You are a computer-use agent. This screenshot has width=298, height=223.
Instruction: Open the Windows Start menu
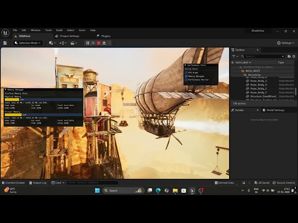pos(97,190)
